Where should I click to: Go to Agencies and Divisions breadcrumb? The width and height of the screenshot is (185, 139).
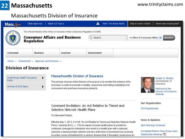pyautogui.click(x=47, y=61)
